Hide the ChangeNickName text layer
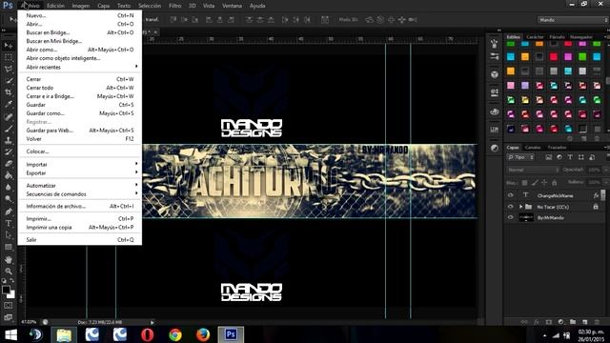Screen dimensions: 610x343 pos(511,195)
